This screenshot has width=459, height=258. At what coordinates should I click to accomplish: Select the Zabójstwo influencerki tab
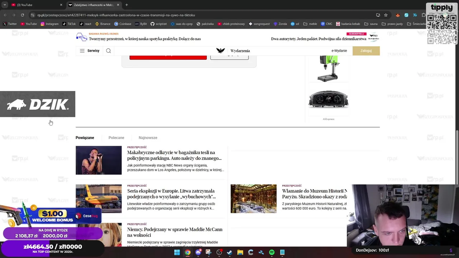click(x=94, y=5)
